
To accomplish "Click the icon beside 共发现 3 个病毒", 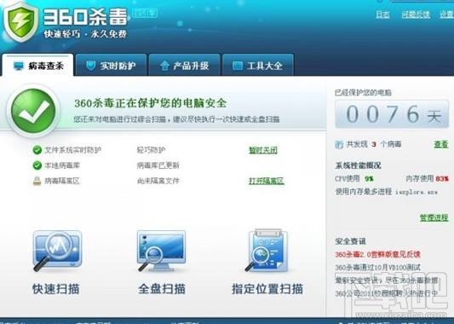I will tap(339, 144).
